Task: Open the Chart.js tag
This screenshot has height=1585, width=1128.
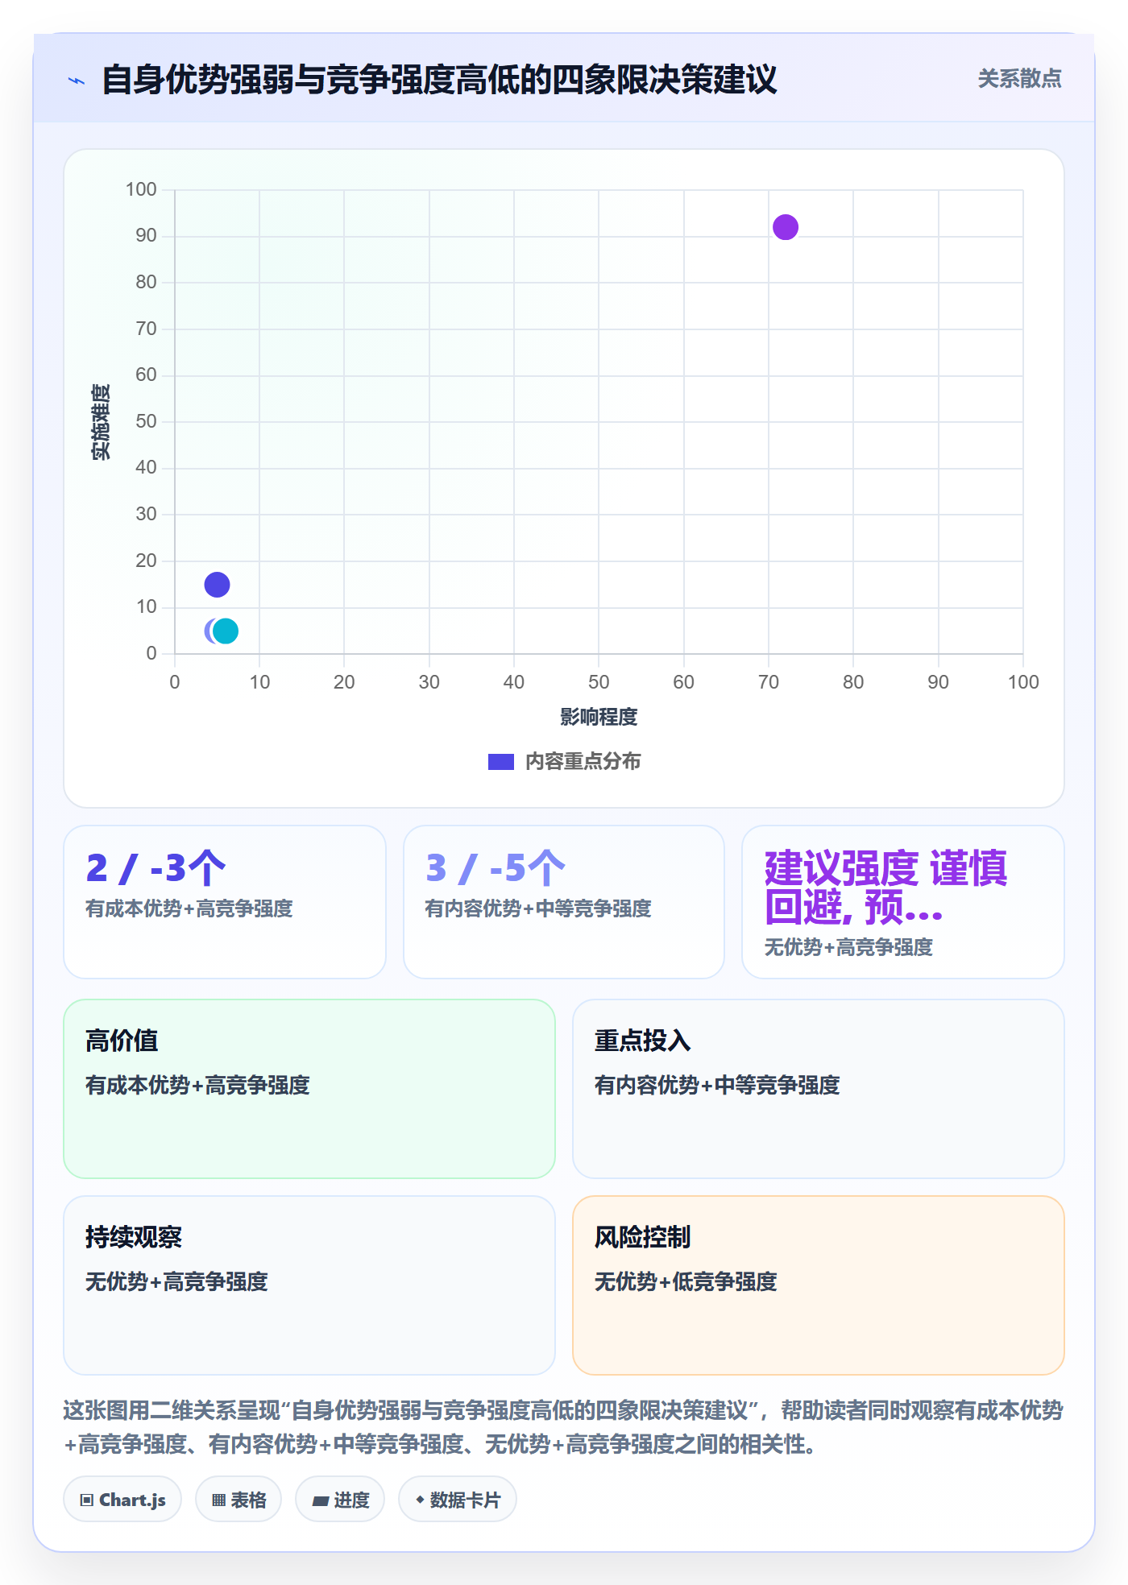Action: tap(122, 1500)
